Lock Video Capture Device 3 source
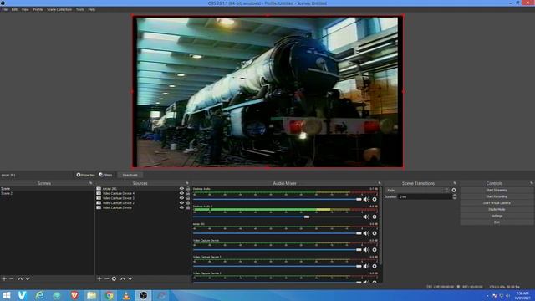535x301 pixels. pos(188,198)
